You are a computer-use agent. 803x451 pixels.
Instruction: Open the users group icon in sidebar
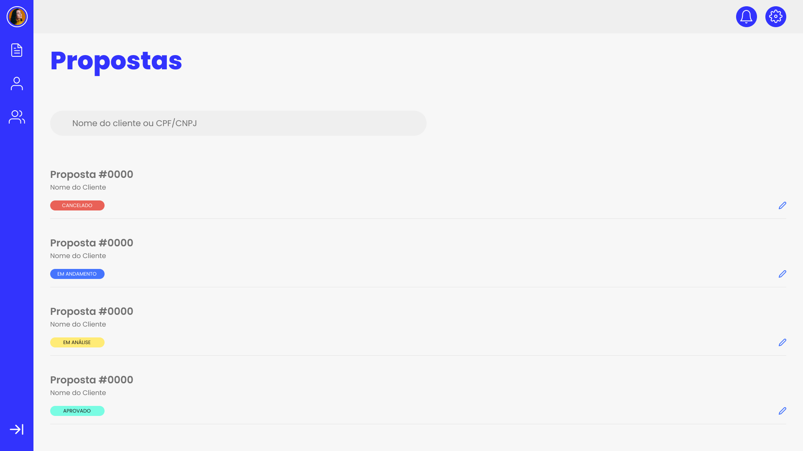tap(17, 117)
